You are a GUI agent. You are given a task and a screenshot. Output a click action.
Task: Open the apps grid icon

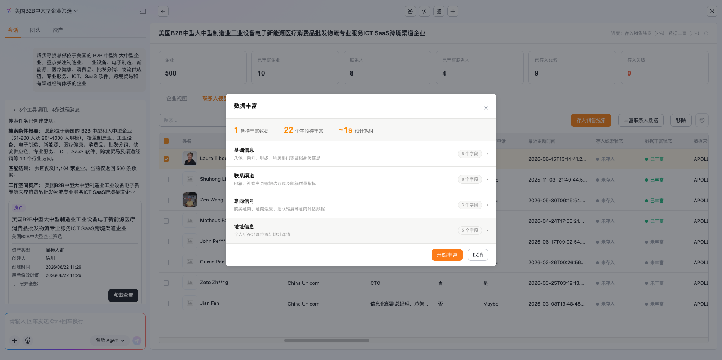(439, 11)
